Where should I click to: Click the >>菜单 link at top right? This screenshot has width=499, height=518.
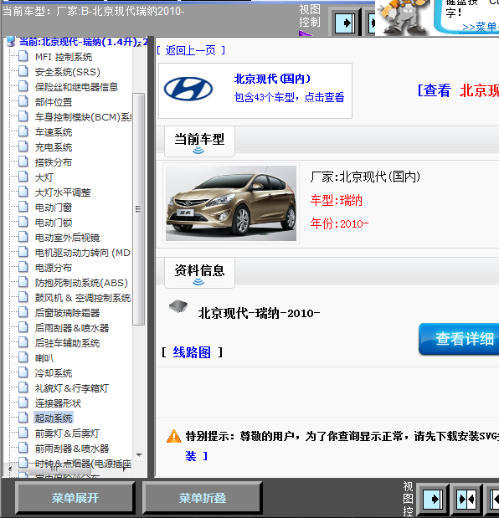(481, 27)
